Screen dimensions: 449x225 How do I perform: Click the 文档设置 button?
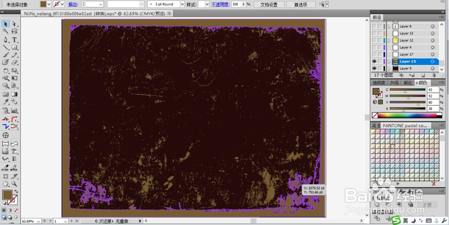[x=269, y=4]
